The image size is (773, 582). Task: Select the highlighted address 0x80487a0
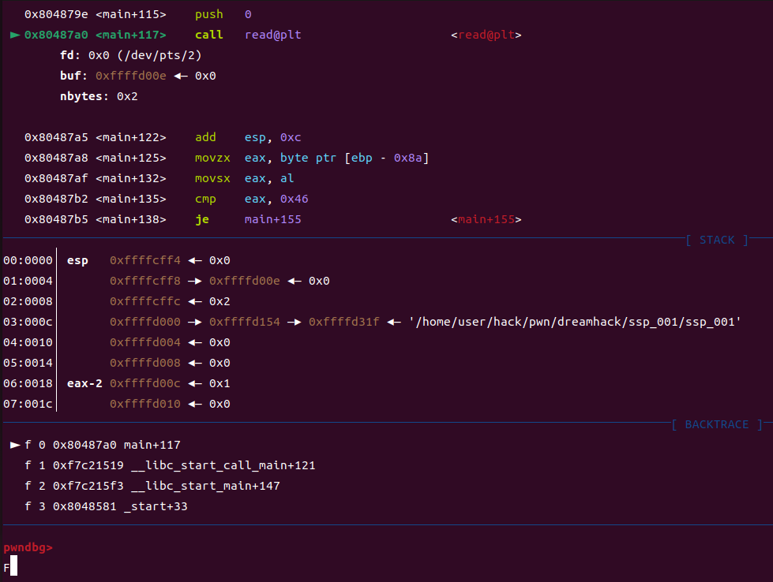point(56,35)
